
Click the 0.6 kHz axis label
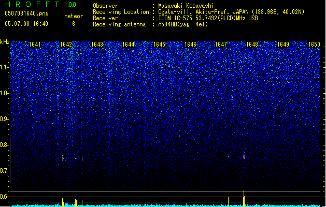point(4,197)
